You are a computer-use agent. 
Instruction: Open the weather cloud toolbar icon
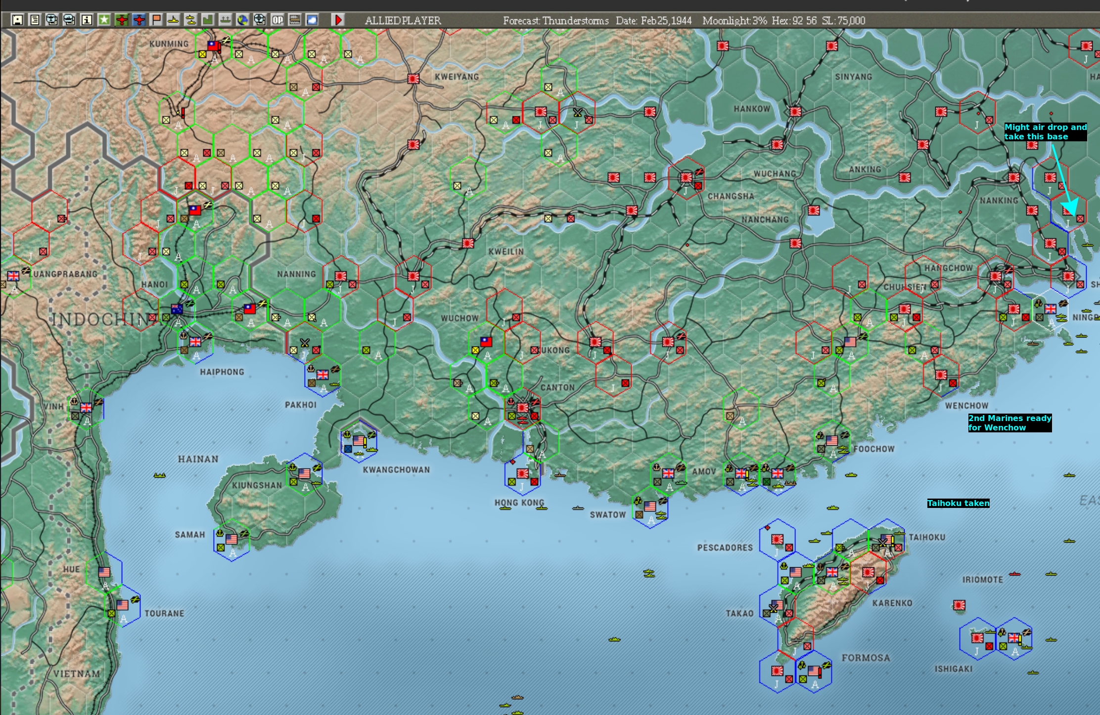coord(312,20)
